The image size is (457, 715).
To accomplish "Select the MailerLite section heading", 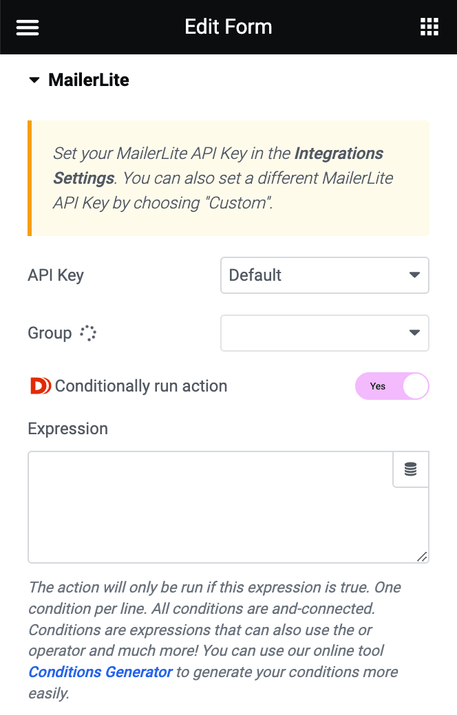I will click(88, 80).
